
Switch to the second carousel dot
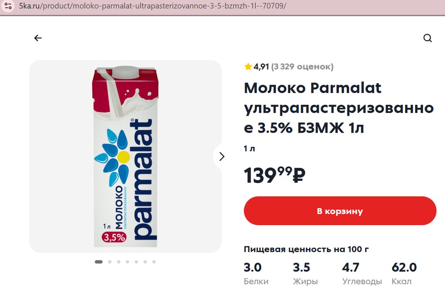pos(110,262)
